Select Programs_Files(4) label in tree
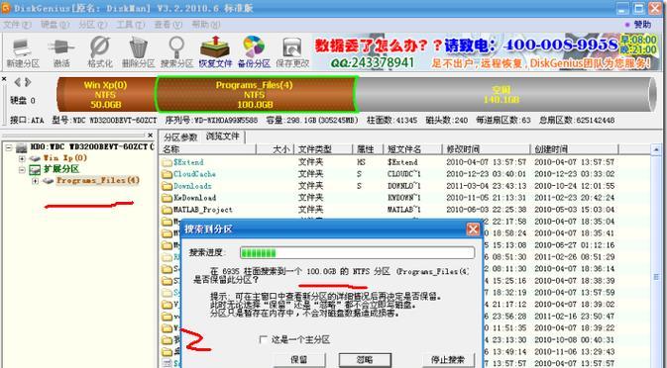This screenshot has height=368, width=667. 98,181
